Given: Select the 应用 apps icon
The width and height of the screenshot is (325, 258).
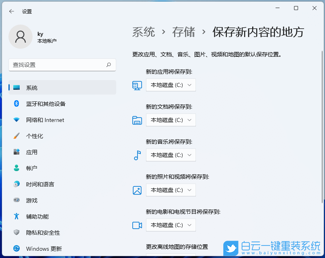Looking at the screenshot, I should point(16,152).
